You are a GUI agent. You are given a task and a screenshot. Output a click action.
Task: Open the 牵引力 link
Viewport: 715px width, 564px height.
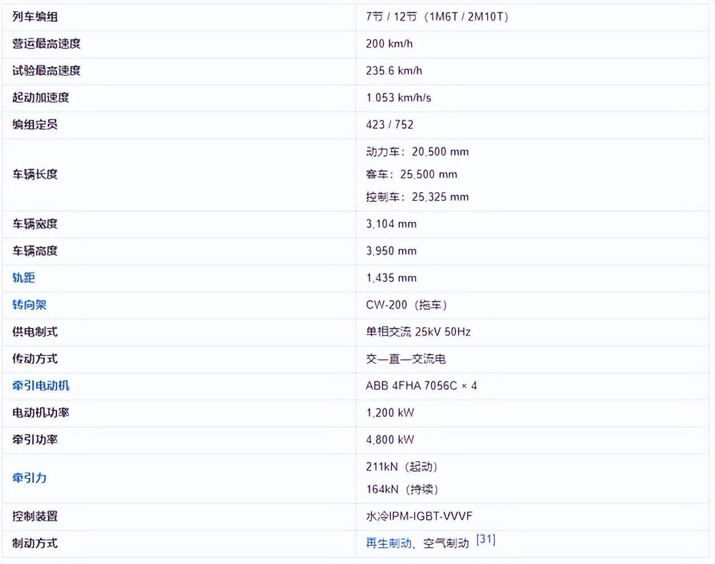(29, 478)
